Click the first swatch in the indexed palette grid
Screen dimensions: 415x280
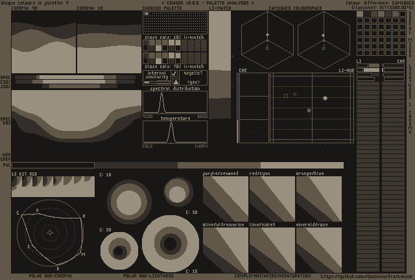[145, 14]
